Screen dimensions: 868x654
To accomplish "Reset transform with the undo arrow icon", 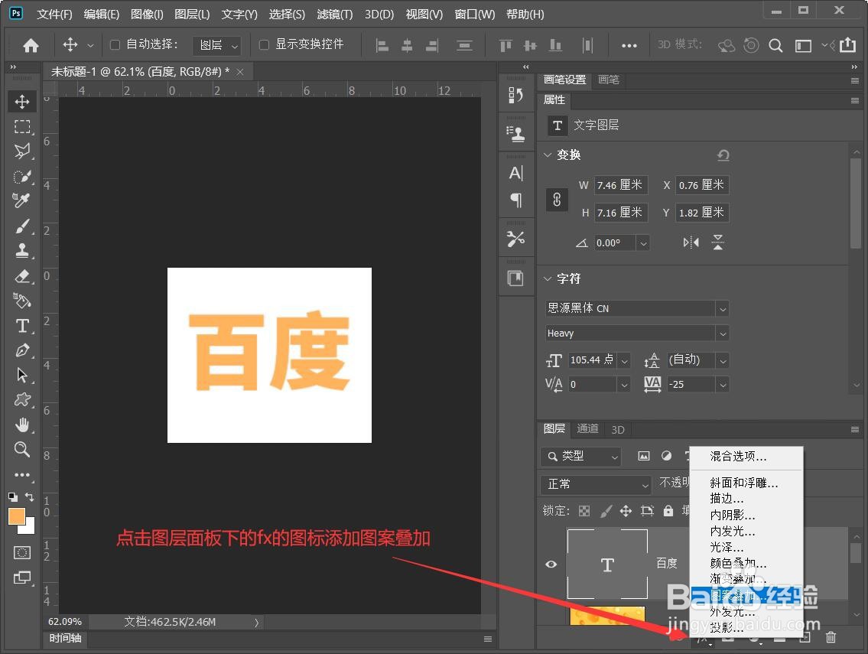I will (x=723, y=155).
